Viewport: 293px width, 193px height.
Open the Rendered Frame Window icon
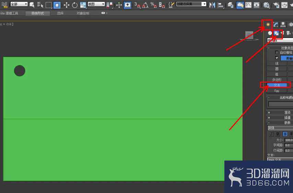coord(284,5)
